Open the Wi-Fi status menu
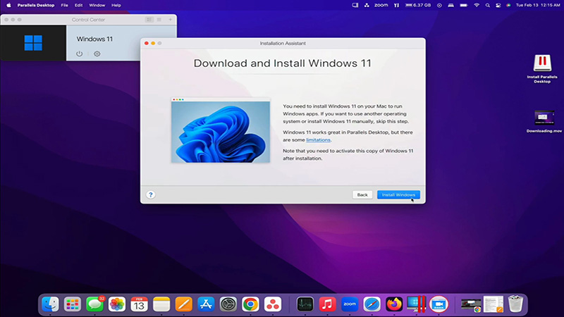 click(x=477, y=5)
